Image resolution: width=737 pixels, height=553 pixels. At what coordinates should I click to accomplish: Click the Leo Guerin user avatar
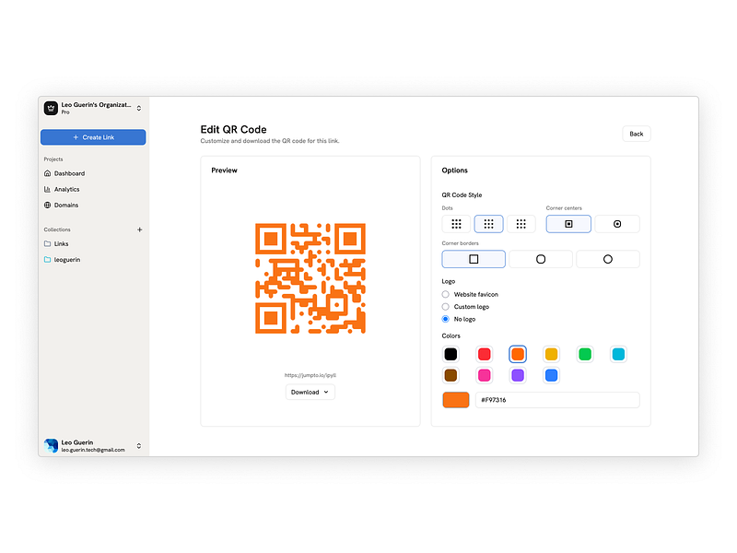[51, 445]
